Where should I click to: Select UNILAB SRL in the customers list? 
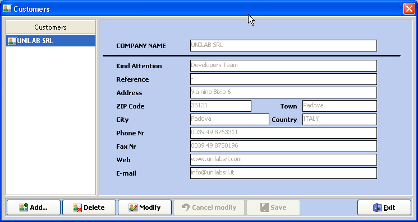tap(50, 41)
